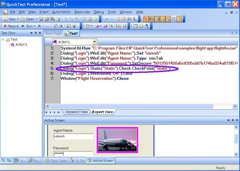Click the Agent Name field containing varesh

73,136
